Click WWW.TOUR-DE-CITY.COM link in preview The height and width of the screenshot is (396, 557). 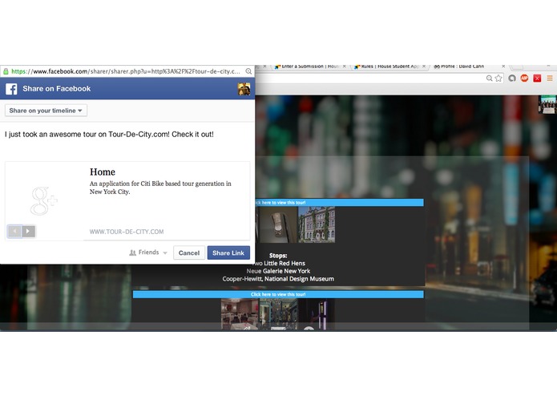coord(127,232)
